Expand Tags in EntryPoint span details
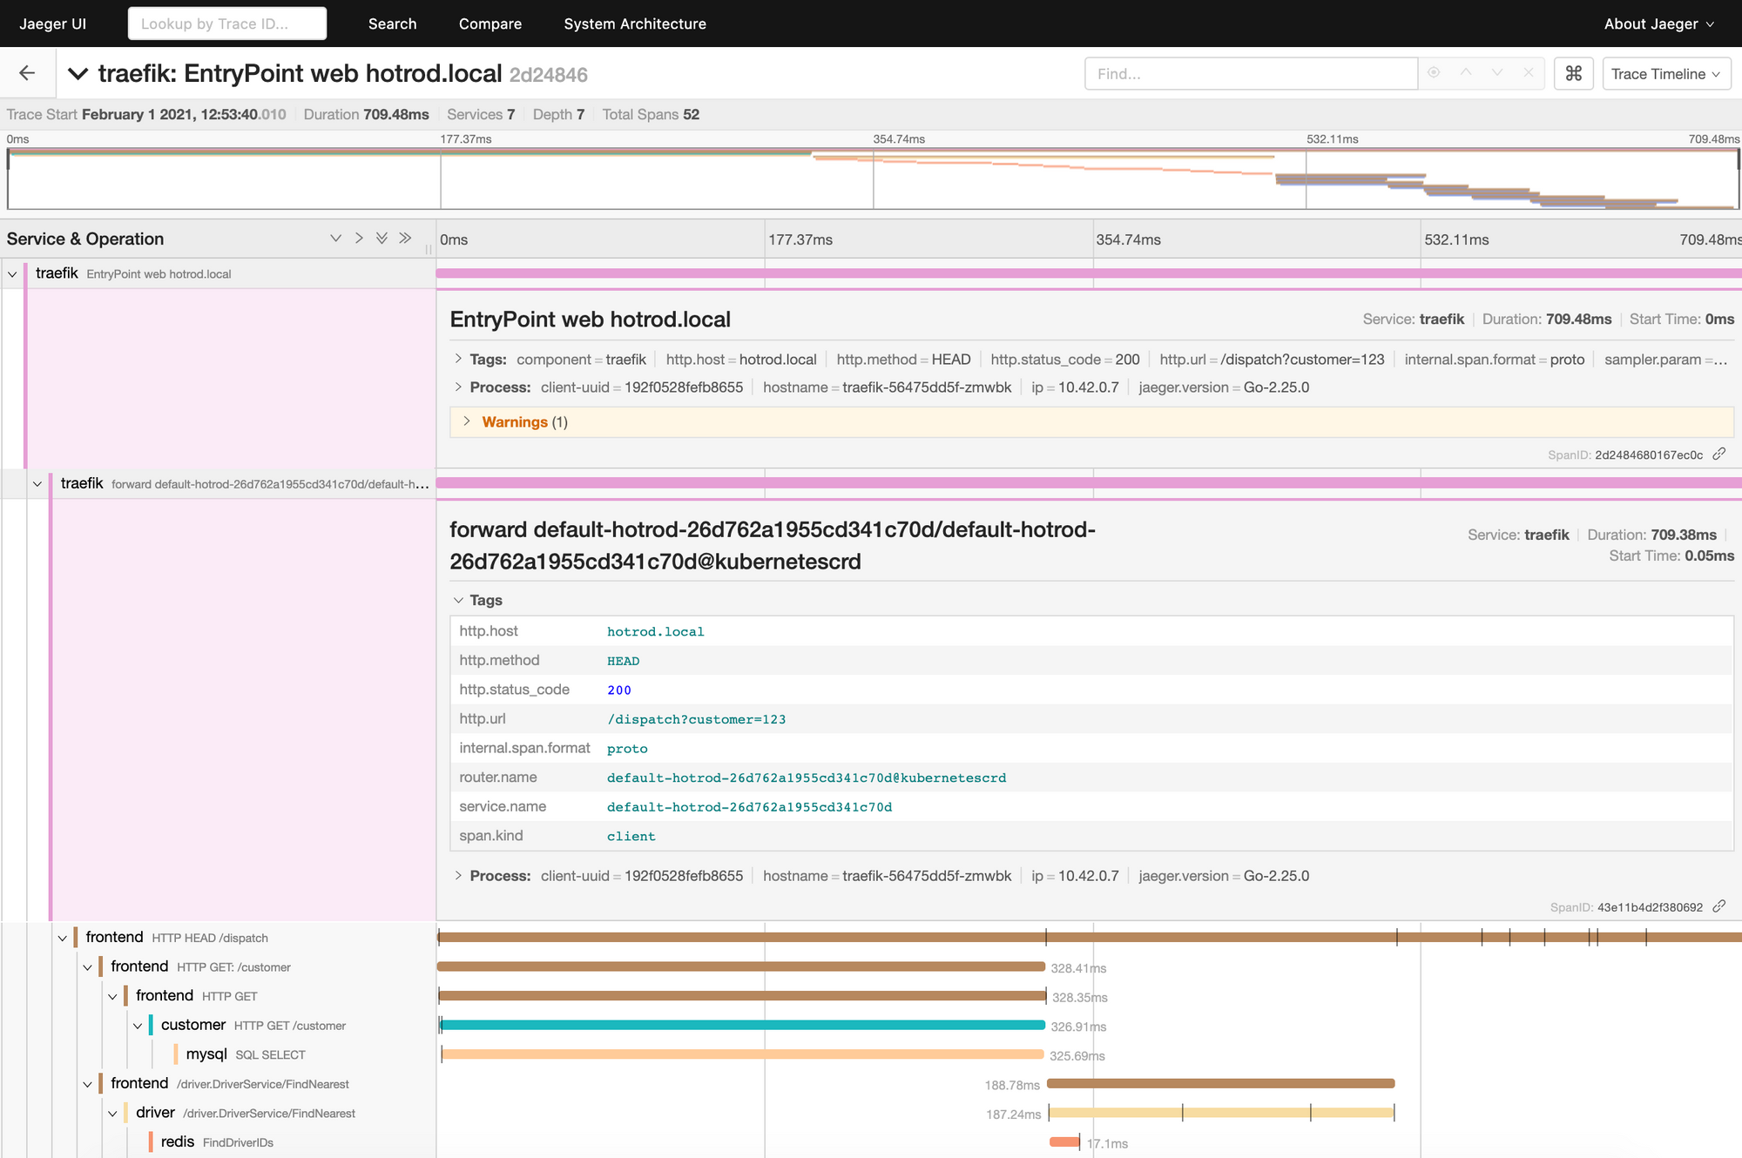 pyautogui.click(x=457, y=359)
